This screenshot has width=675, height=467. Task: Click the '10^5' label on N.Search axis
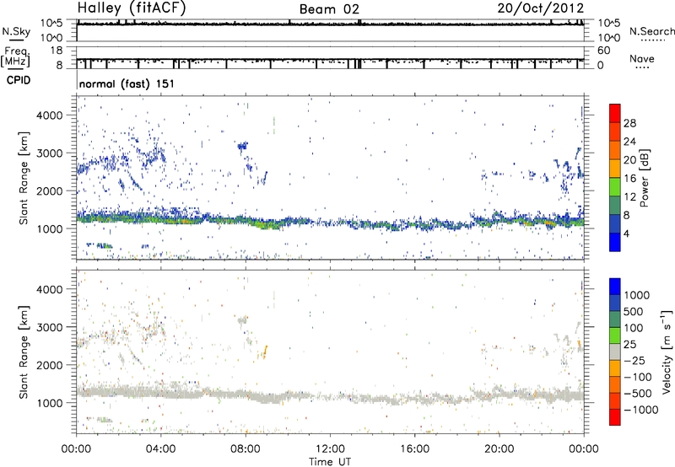click(x=609, y=24)
